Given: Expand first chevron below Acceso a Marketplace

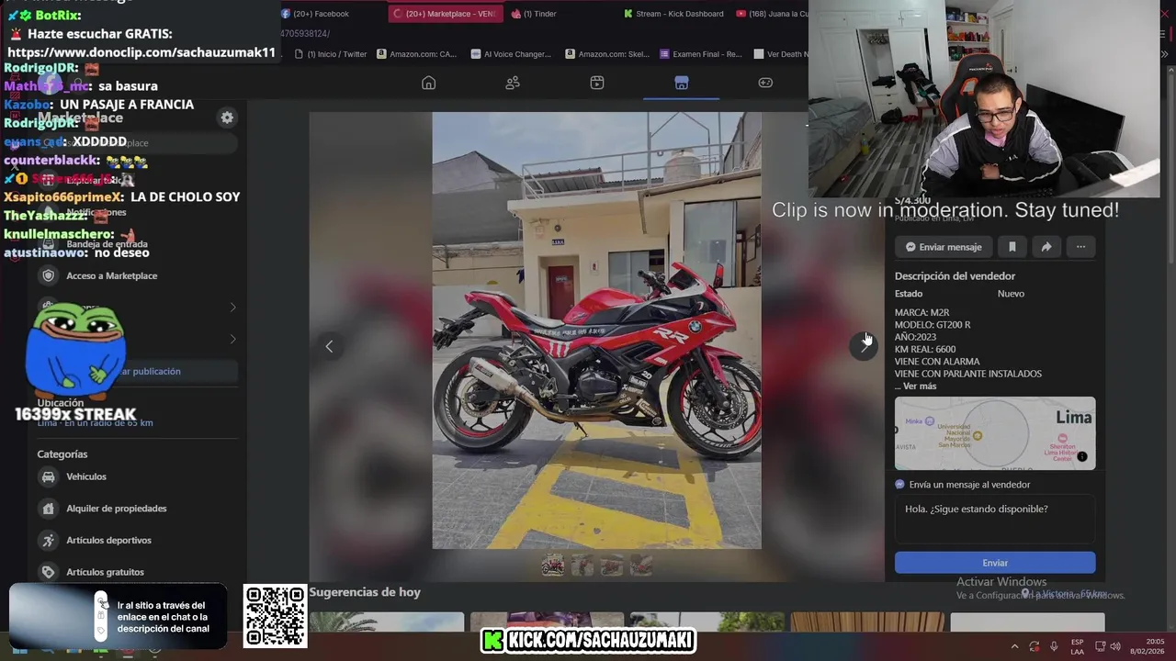Looking at the screenshot, I should [x=232, y=308].
